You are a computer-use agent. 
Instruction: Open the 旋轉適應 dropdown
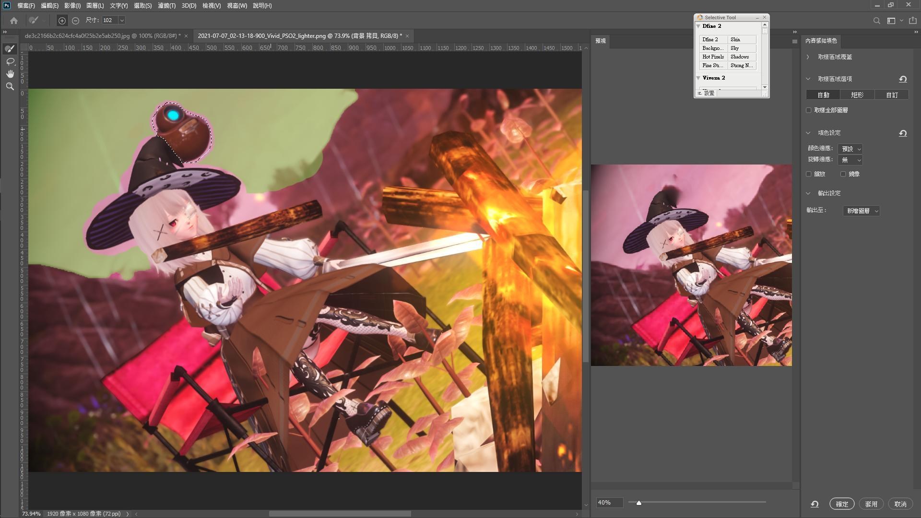coord(850,160)
